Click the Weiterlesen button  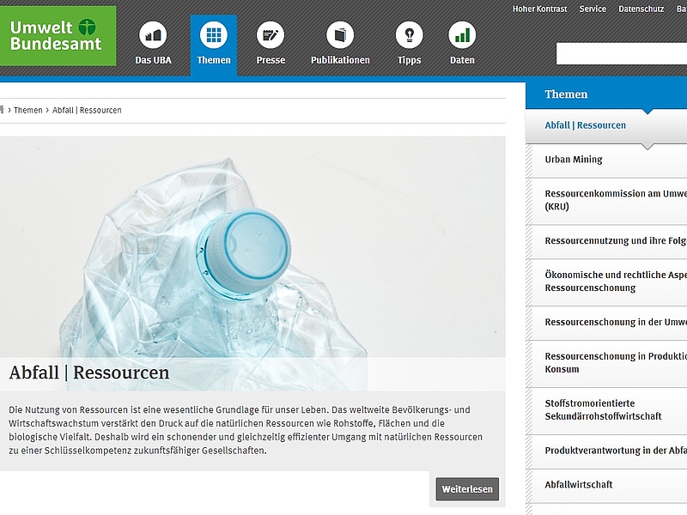click(467, 489)
